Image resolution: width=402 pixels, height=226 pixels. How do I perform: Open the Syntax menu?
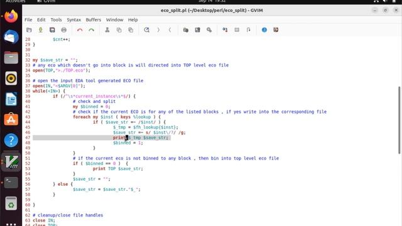click(73, 19)
